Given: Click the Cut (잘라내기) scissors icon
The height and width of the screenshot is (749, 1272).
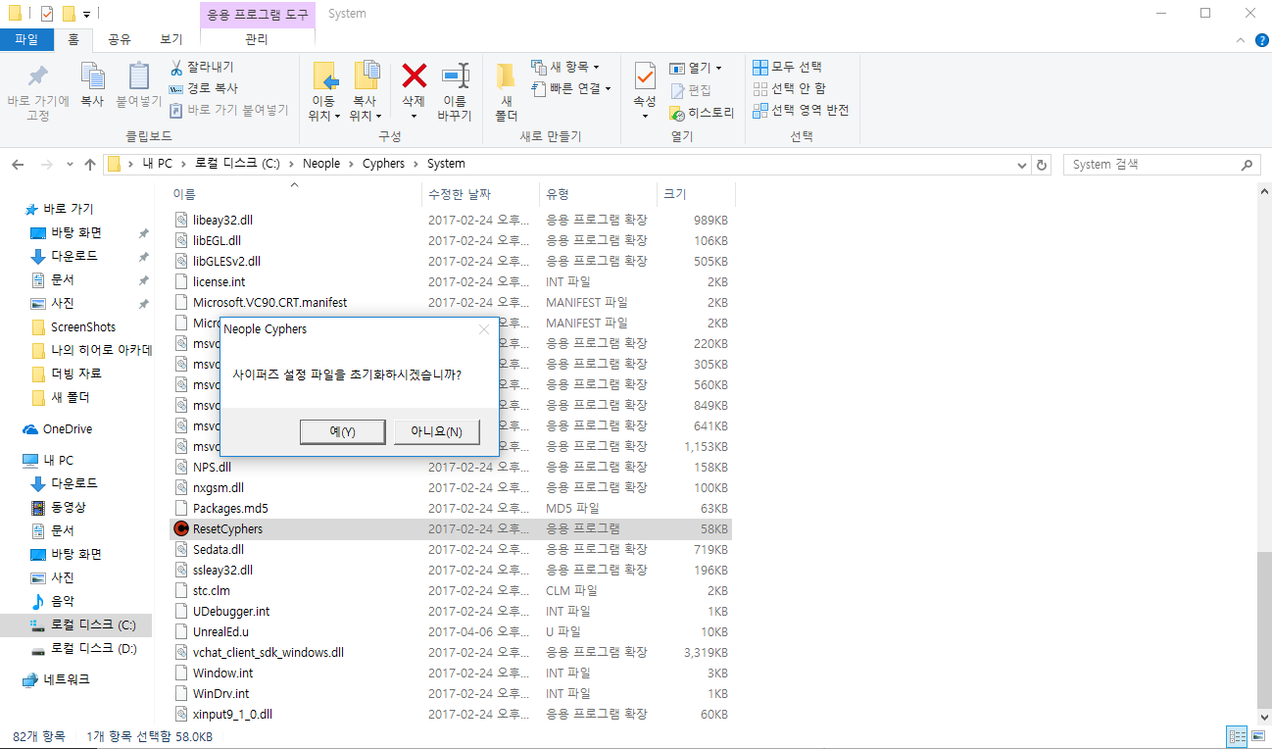Looking at the screenshot, I should tap(176, 67).
